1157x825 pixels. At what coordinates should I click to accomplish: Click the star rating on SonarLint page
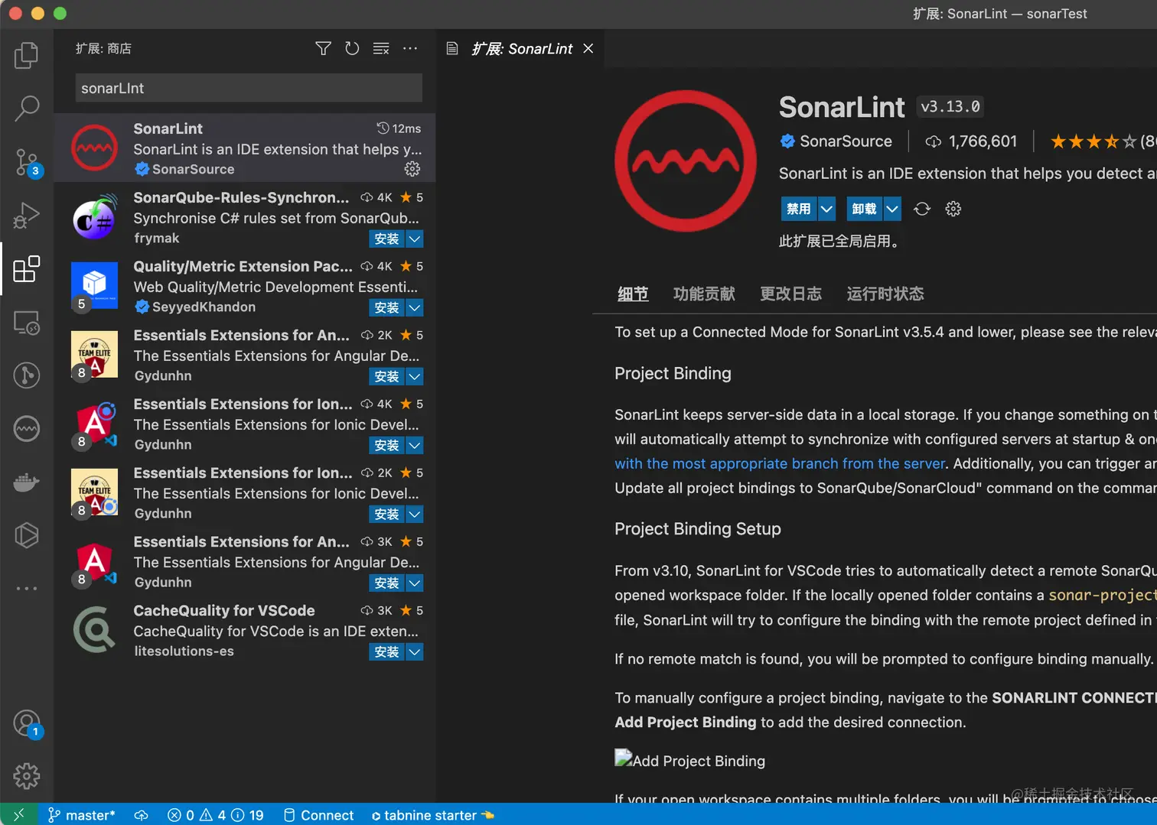click(1093, 141)
